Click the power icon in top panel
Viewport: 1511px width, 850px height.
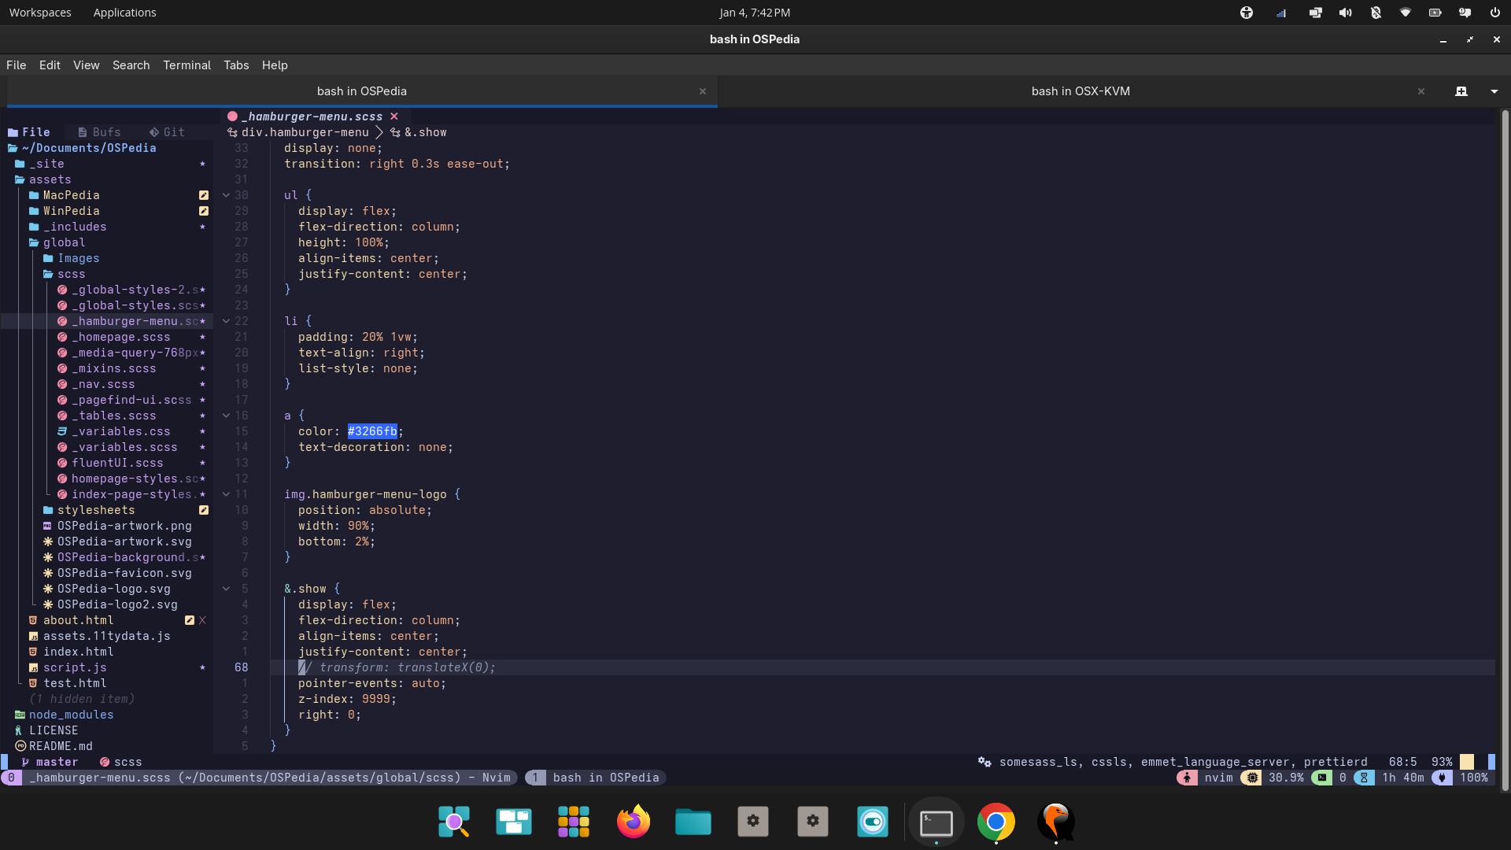pos(1494,13)
